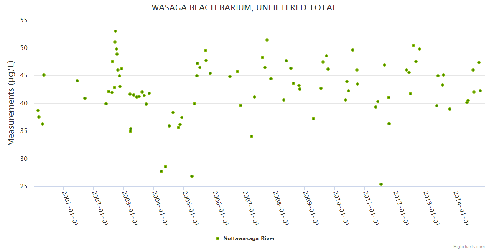This screenshot has width=489, height=250.
Task: Select the 49.6 data point in 2010
Action: coord(353,50)
